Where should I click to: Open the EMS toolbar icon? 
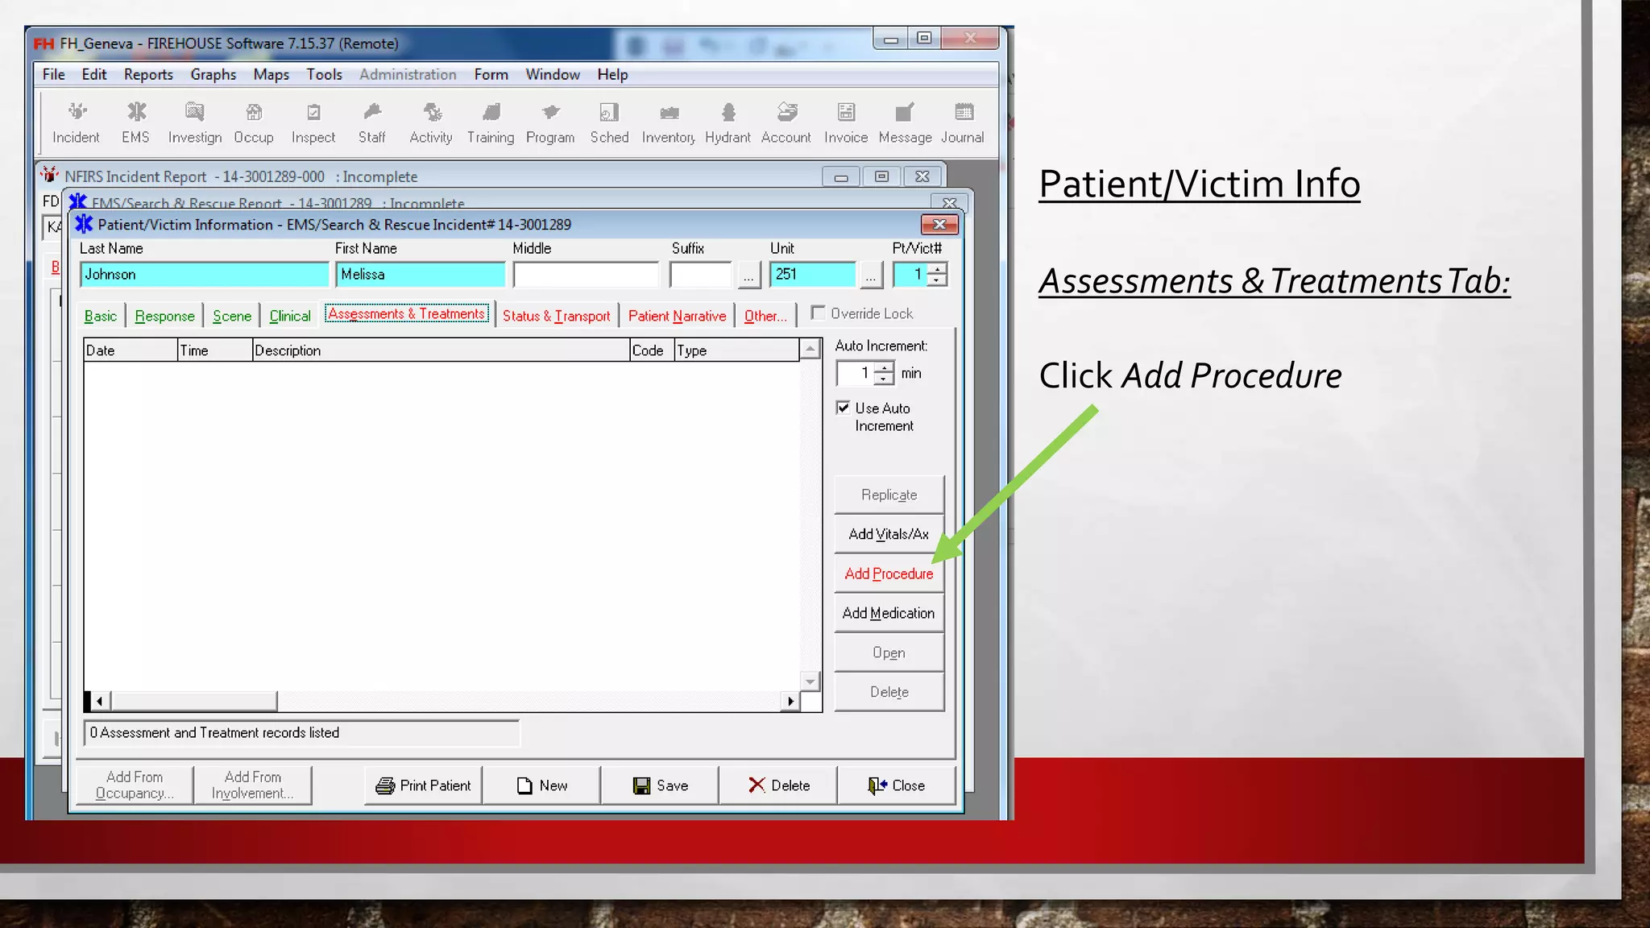pyautogui.click(x=135, y=122)
